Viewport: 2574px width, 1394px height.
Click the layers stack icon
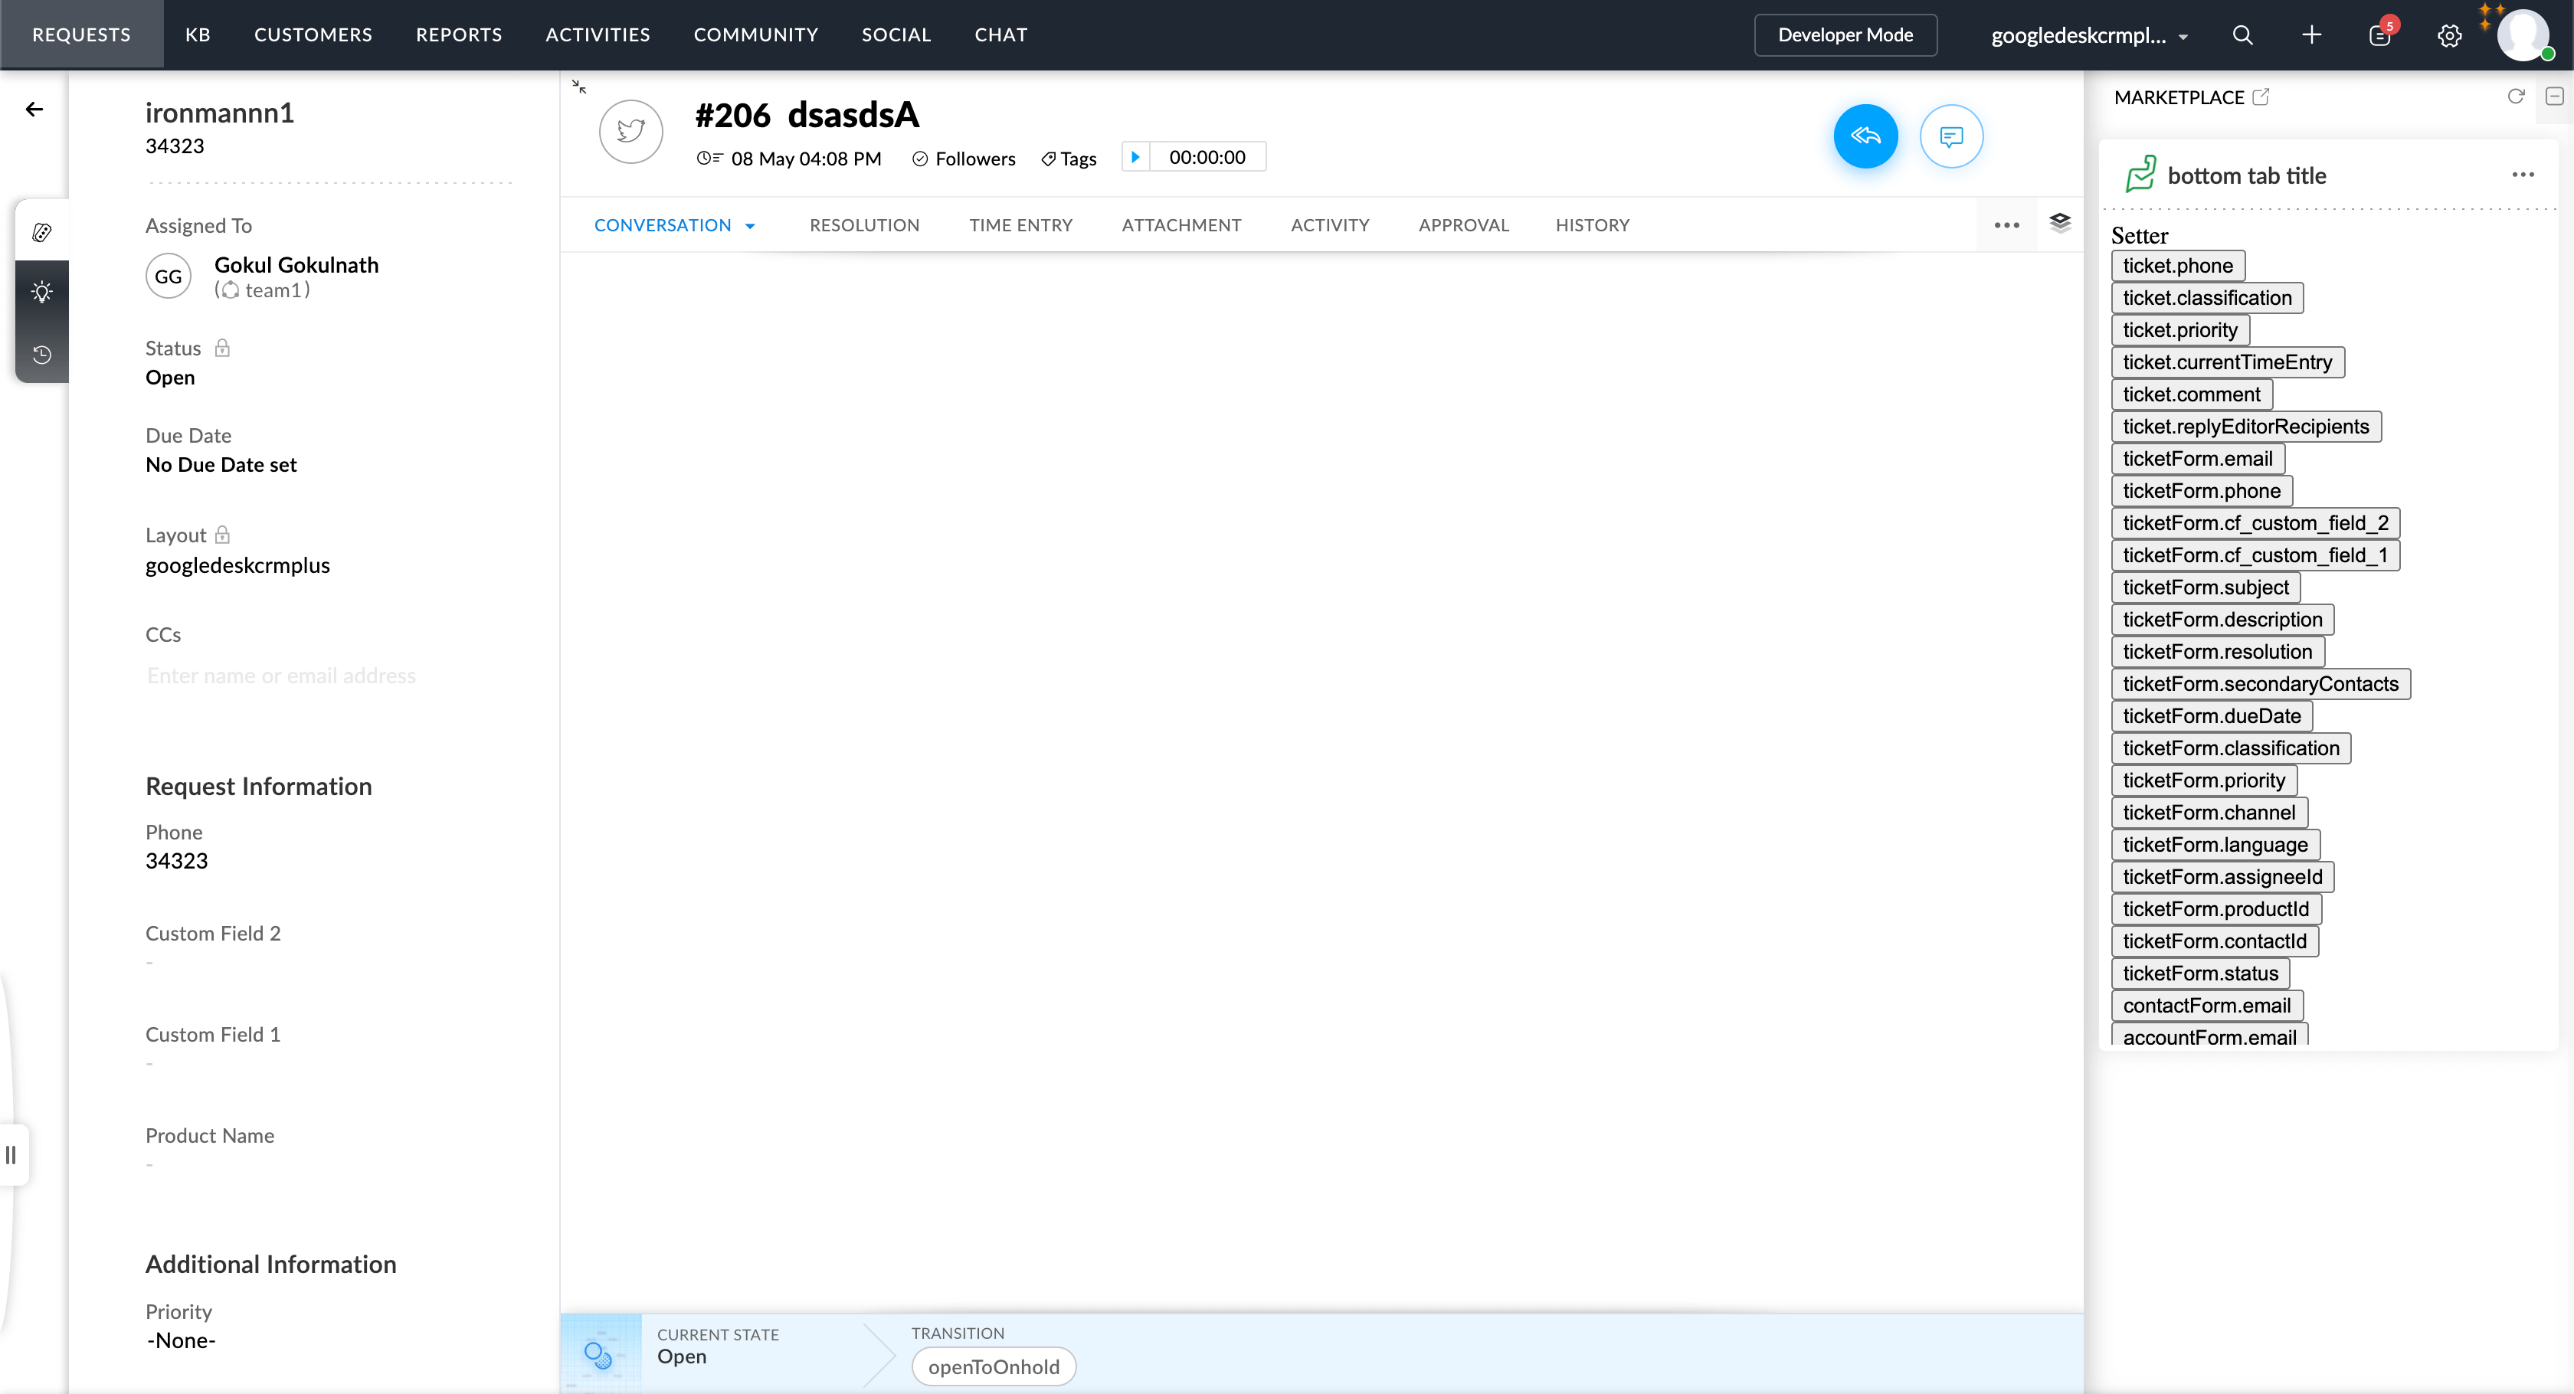coord(2059,223)
